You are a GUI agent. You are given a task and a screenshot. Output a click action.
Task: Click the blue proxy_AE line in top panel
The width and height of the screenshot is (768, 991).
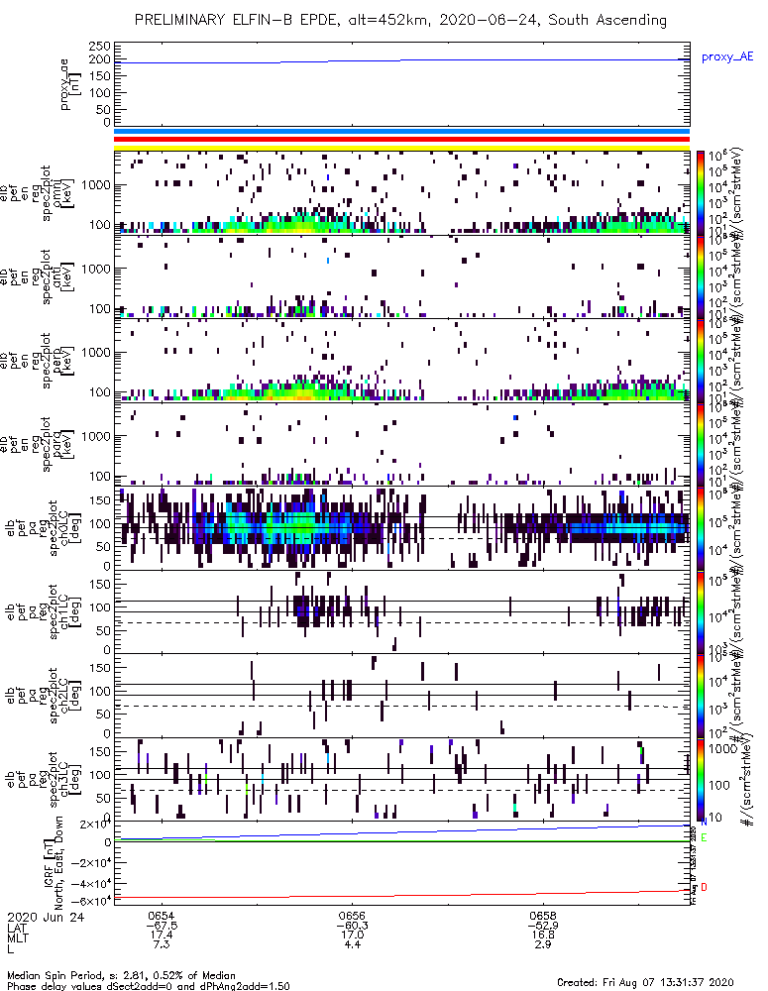402,60
